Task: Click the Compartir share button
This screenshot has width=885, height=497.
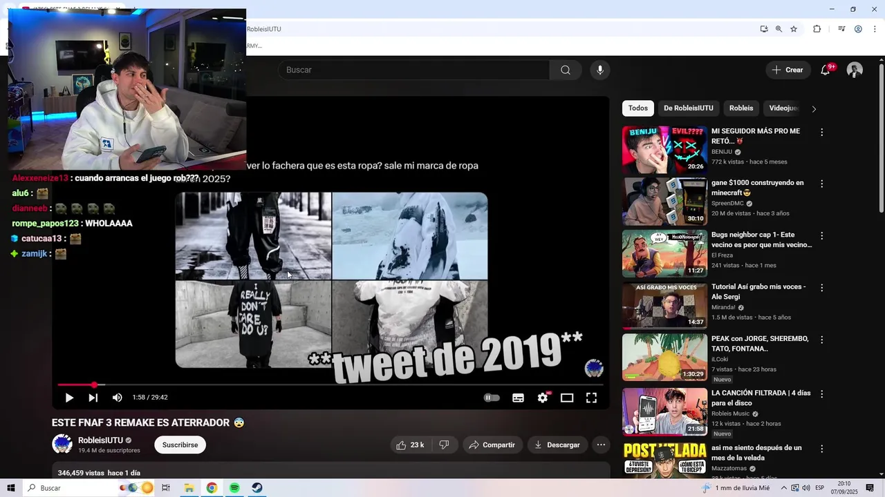Action: click(x=492, y=445)
